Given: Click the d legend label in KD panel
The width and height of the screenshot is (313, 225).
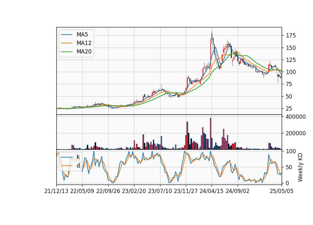Looking at the screenshot, I should click(x=78, y=166).
